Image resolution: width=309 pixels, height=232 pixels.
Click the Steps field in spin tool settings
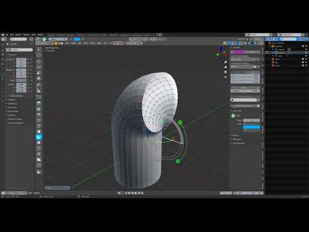point(251,121)
